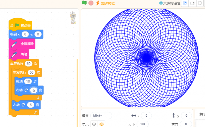Edit outer 重复执行 count 60
The height and width of the screenshot is (127, 205).
29,64
